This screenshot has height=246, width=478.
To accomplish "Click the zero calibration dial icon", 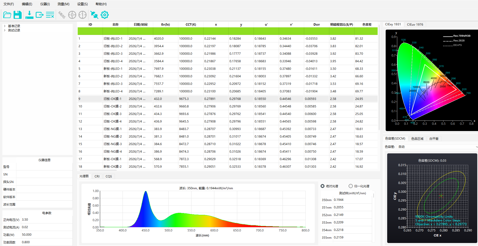I will (72, 15).
